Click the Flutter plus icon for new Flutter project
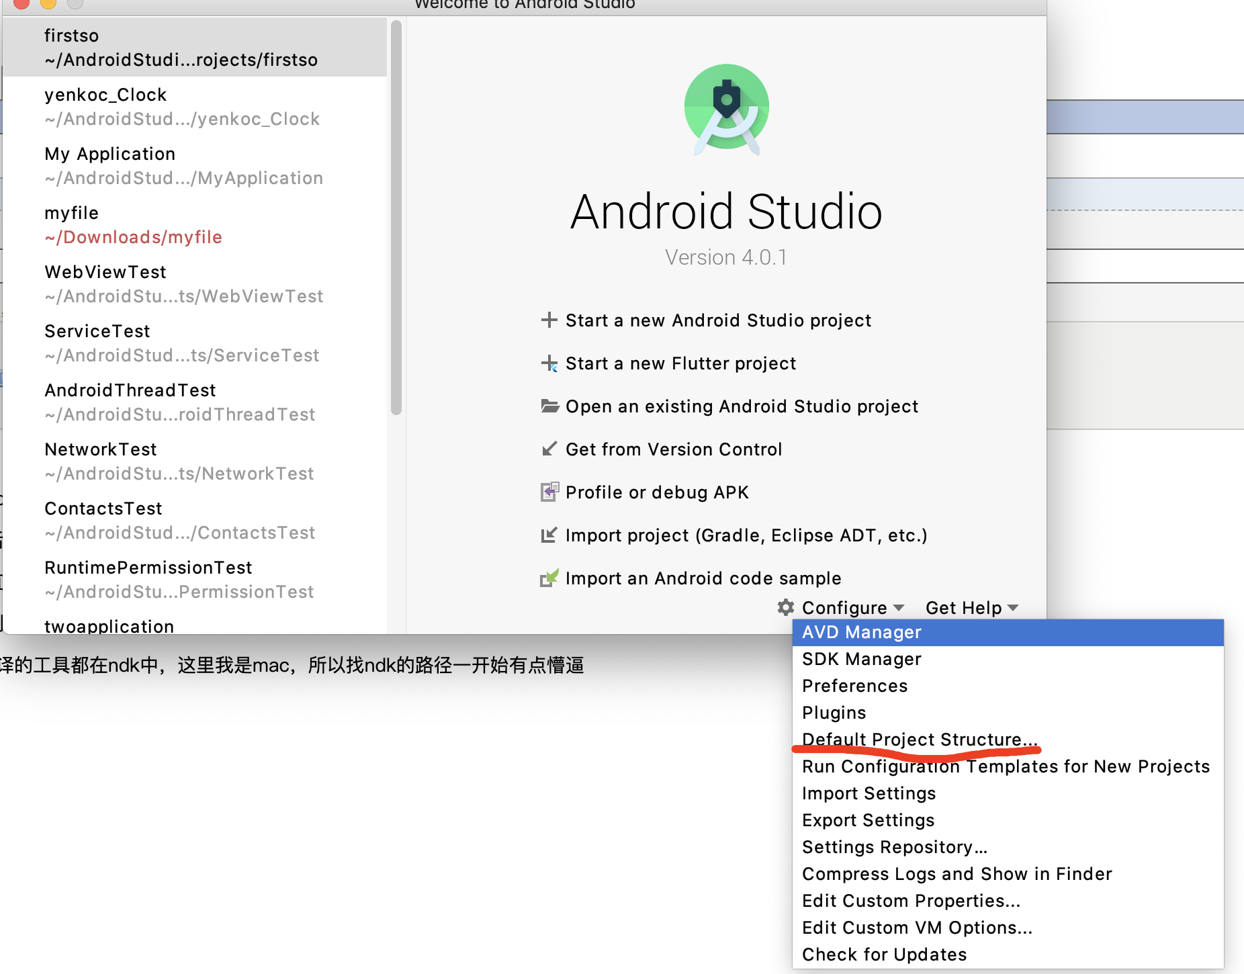The width and height of the screenshot is (1244, 974). (549, 363)
